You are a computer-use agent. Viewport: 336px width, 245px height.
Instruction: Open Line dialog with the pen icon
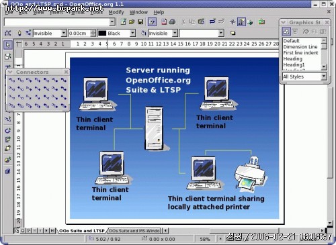(19, 33)
